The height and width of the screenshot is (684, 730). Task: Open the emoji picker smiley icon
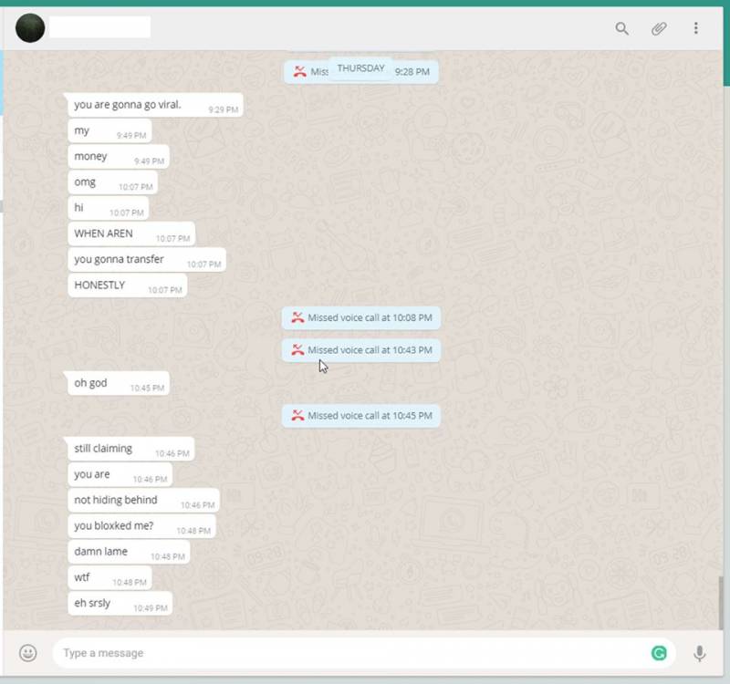(28, 653)
